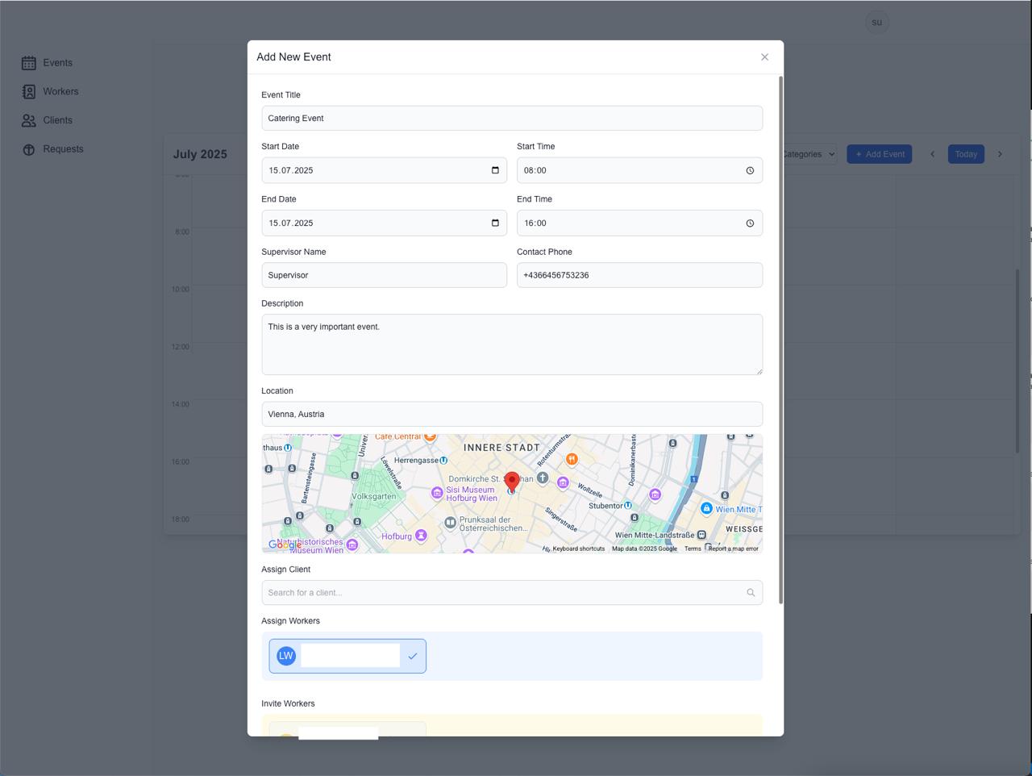Go to previous month with left chevron

[x=933, y=154]
